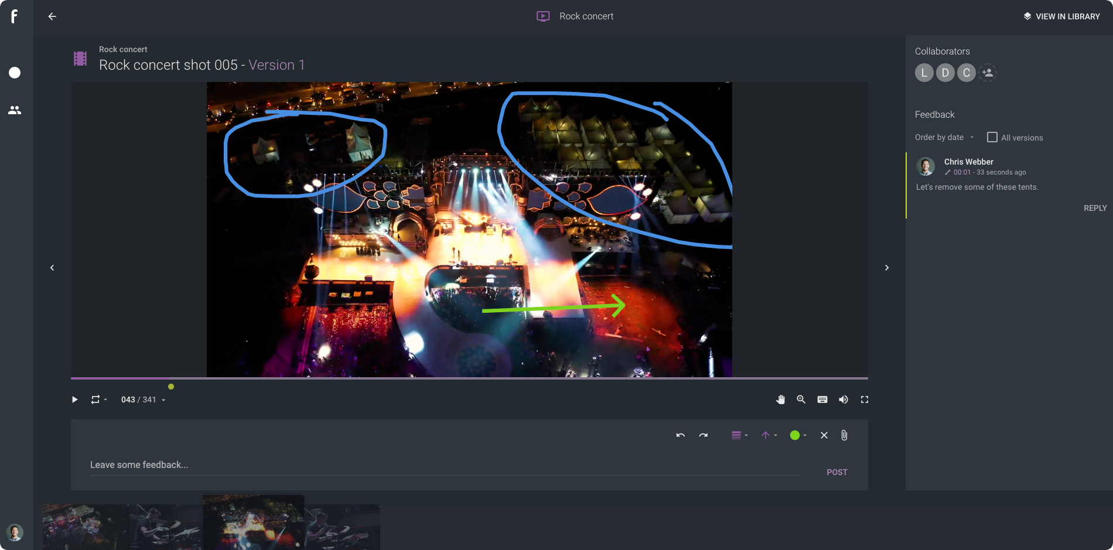Go back using the top arrow
1113x550 pixels.
(x=52, y=16)
